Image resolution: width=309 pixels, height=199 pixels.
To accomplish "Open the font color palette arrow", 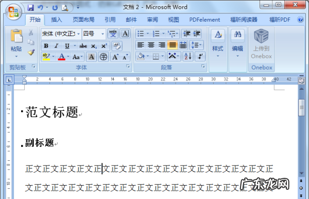I will [x=68, y=57].
